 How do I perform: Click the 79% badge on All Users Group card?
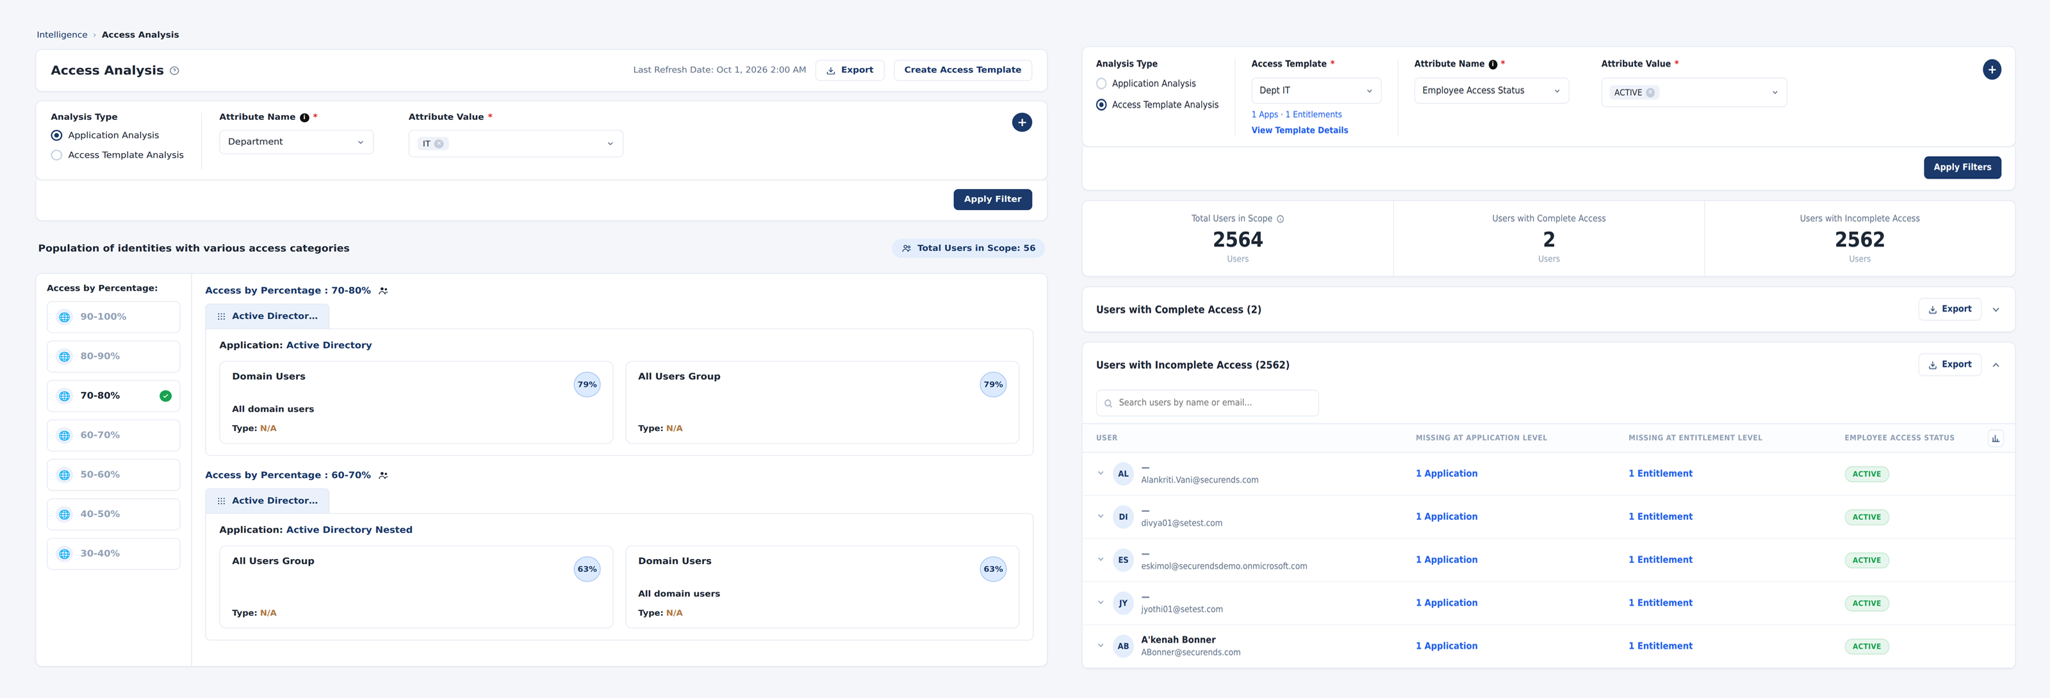point(993,386)
